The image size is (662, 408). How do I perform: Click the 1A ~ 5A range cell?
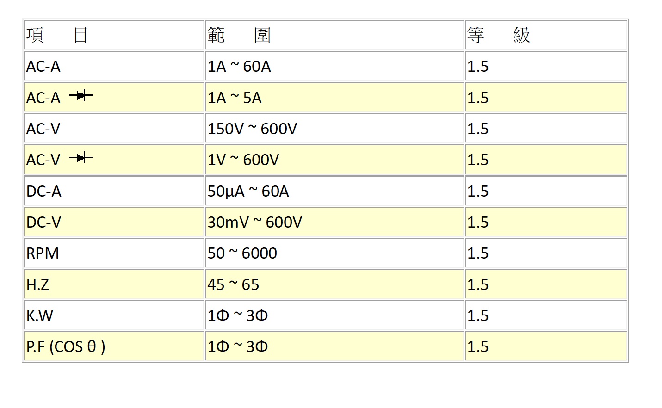235,98
